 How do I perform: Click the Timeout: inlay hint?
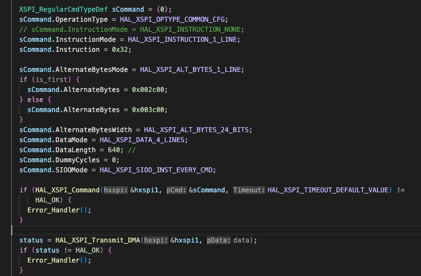[x=249, y=190]
